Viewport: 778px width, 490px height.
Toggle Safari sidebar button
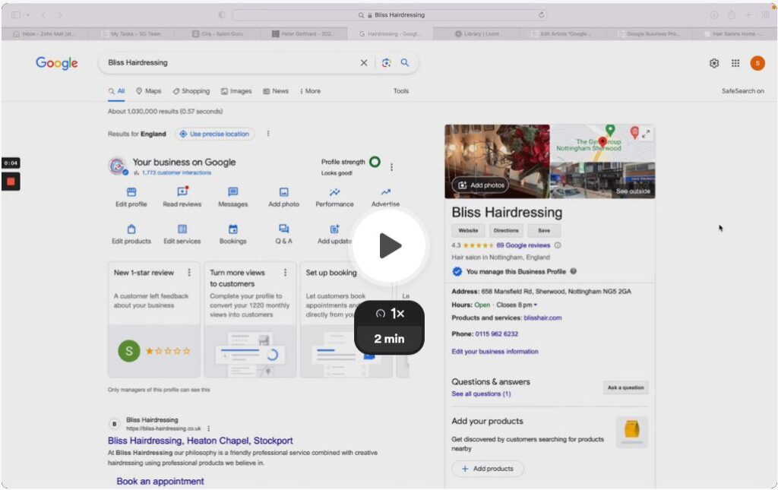(16, 15)
